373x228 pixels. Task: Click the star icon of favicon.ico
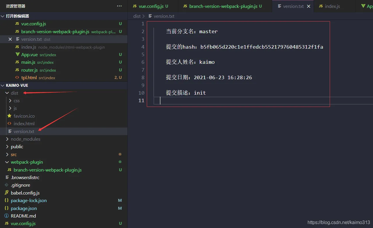click(x=9, y=116)
